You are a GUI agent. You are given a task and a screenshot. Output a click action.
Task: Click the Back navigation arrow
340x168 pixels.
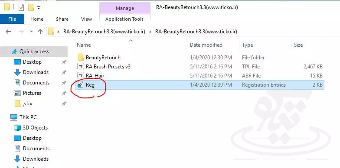(8, 32)
